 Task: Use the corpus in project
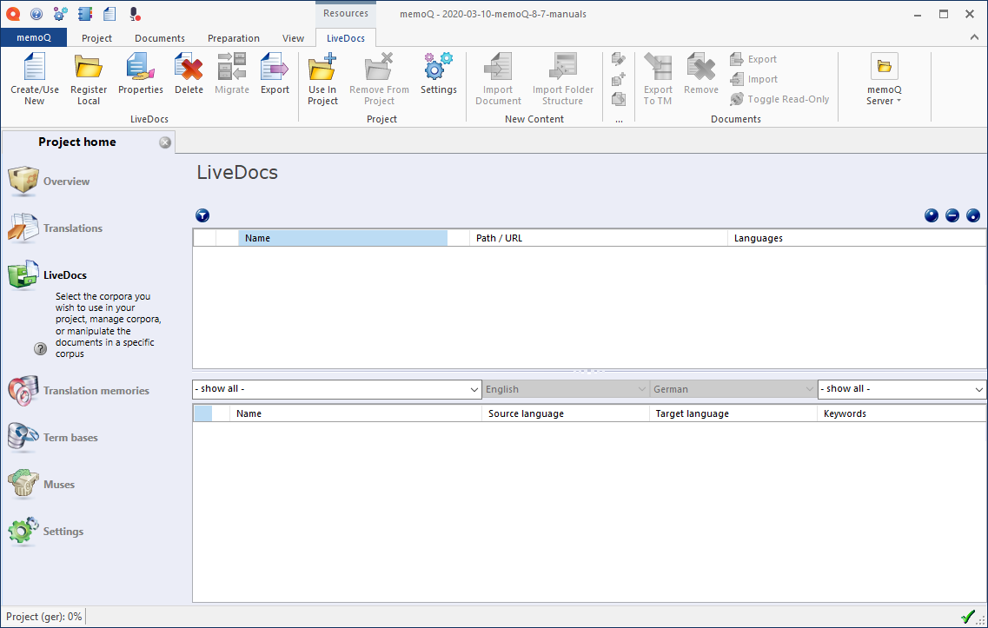pyautogui.click(x=322, y=79)
